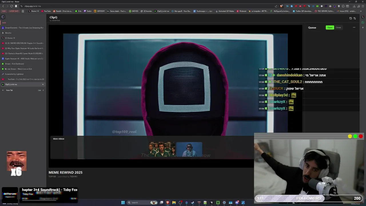The image size is (366, 206).
Task: Go back with the browser back arrow
Action: pos(3,6)
